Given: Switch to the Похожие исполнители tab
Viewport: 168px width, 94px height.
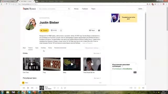Looking at the screenshot, I should 60,48.
